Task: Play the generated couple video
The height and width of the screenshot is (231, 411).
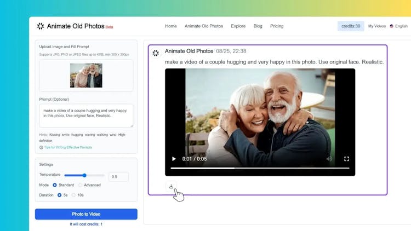Action: [x=174, y=159]
